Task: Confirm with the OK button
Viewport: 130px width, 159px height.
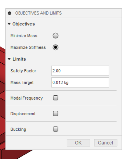Action: [x=78, y=143]
